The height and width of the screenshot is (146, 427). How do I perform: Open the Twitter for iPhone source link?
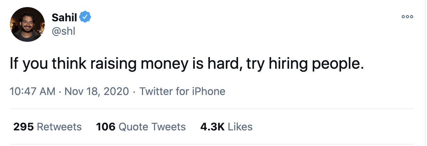click(182, 91)
